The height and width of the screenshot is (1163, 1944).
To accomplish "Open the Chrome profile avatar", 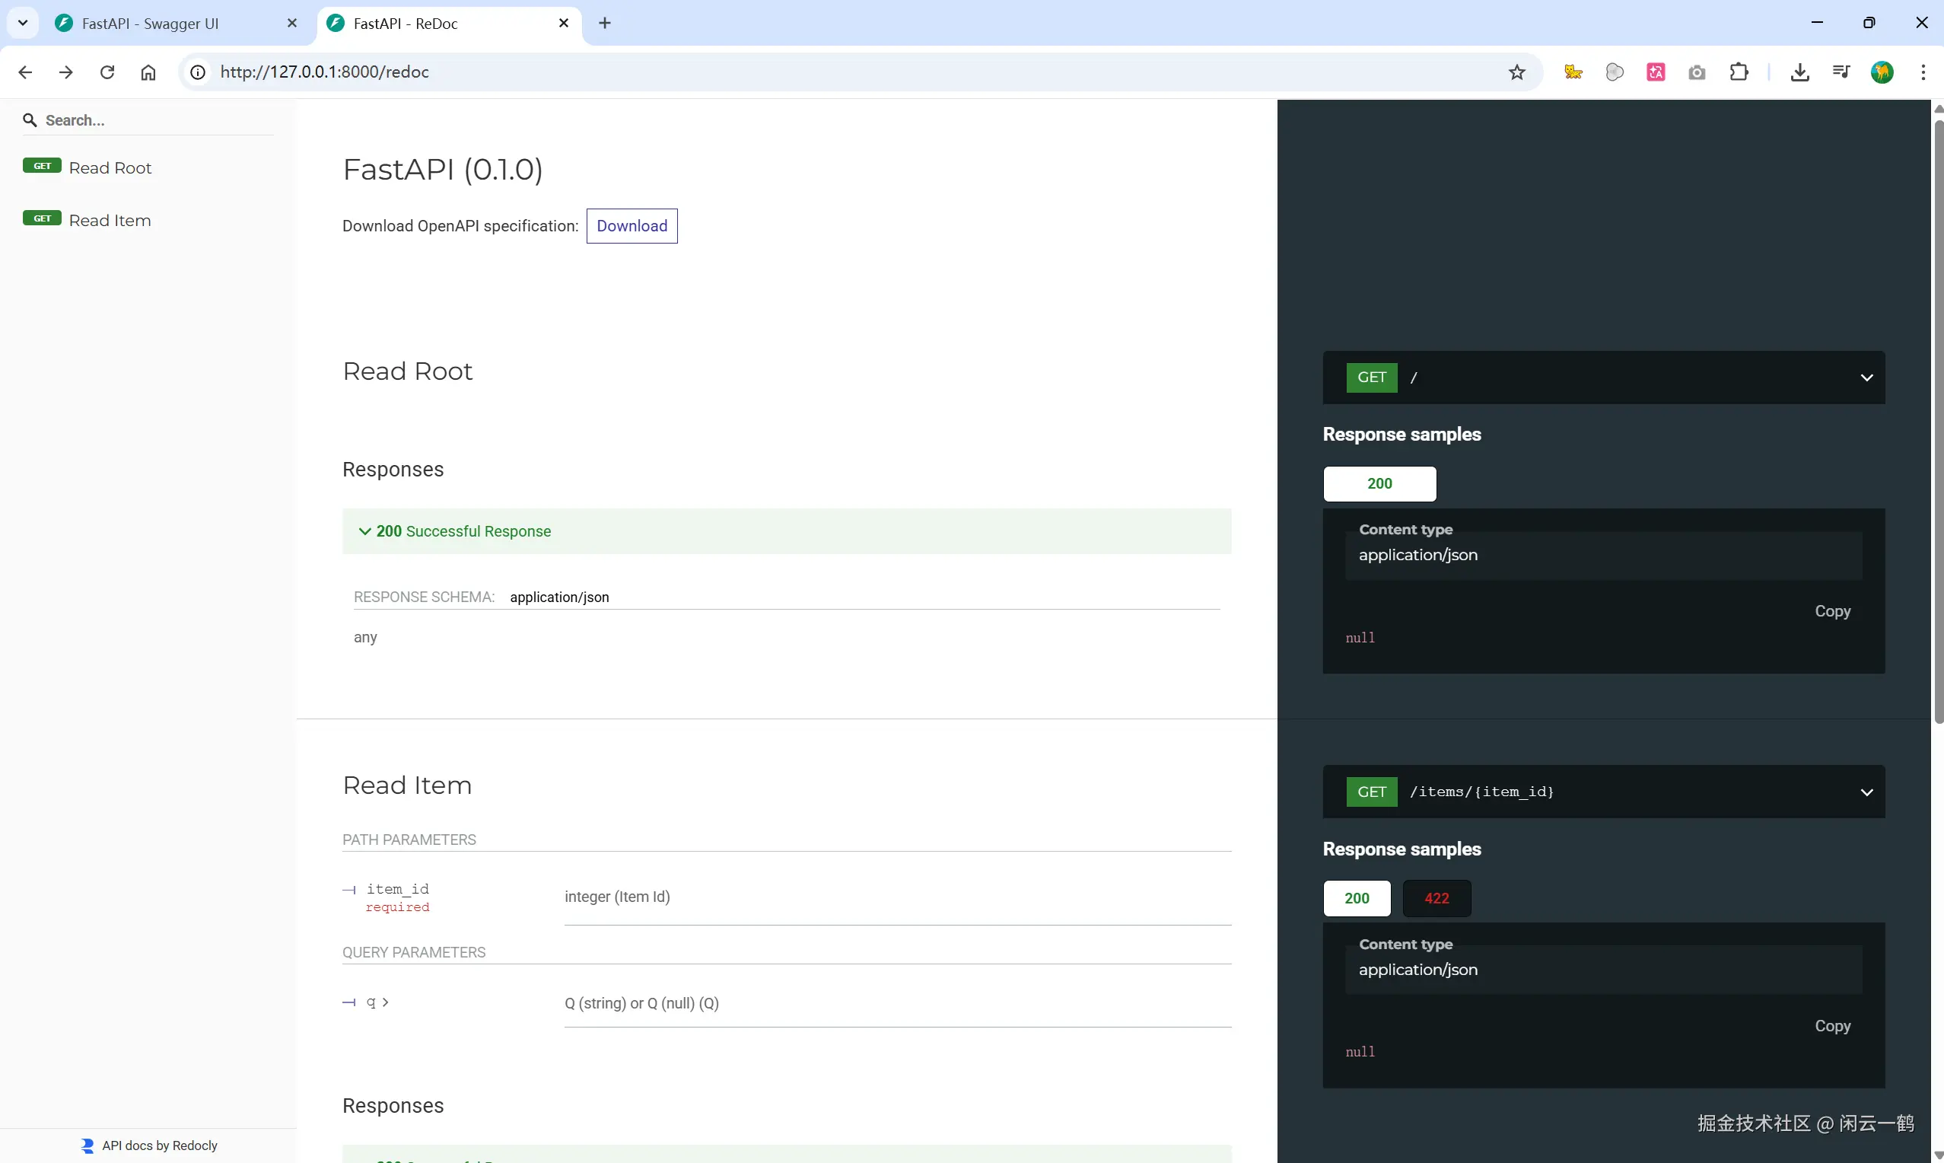I will point(1882,72).
